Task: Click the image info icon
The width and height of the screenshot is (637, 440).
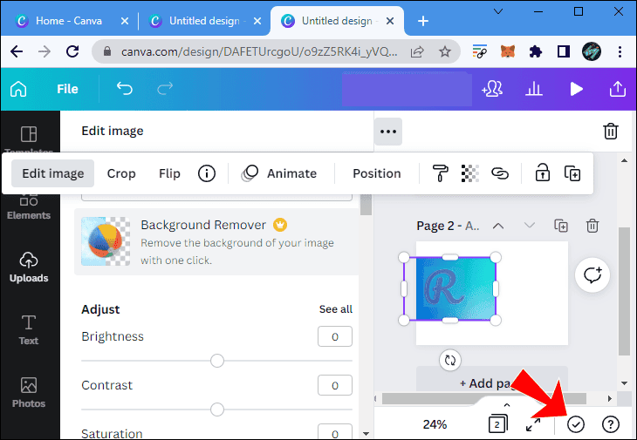Action: [x=207, y=173]
